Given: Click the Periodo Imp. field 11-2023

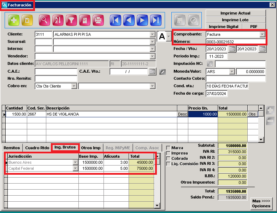Looking at the screenshot, I should tap(217, 56).
